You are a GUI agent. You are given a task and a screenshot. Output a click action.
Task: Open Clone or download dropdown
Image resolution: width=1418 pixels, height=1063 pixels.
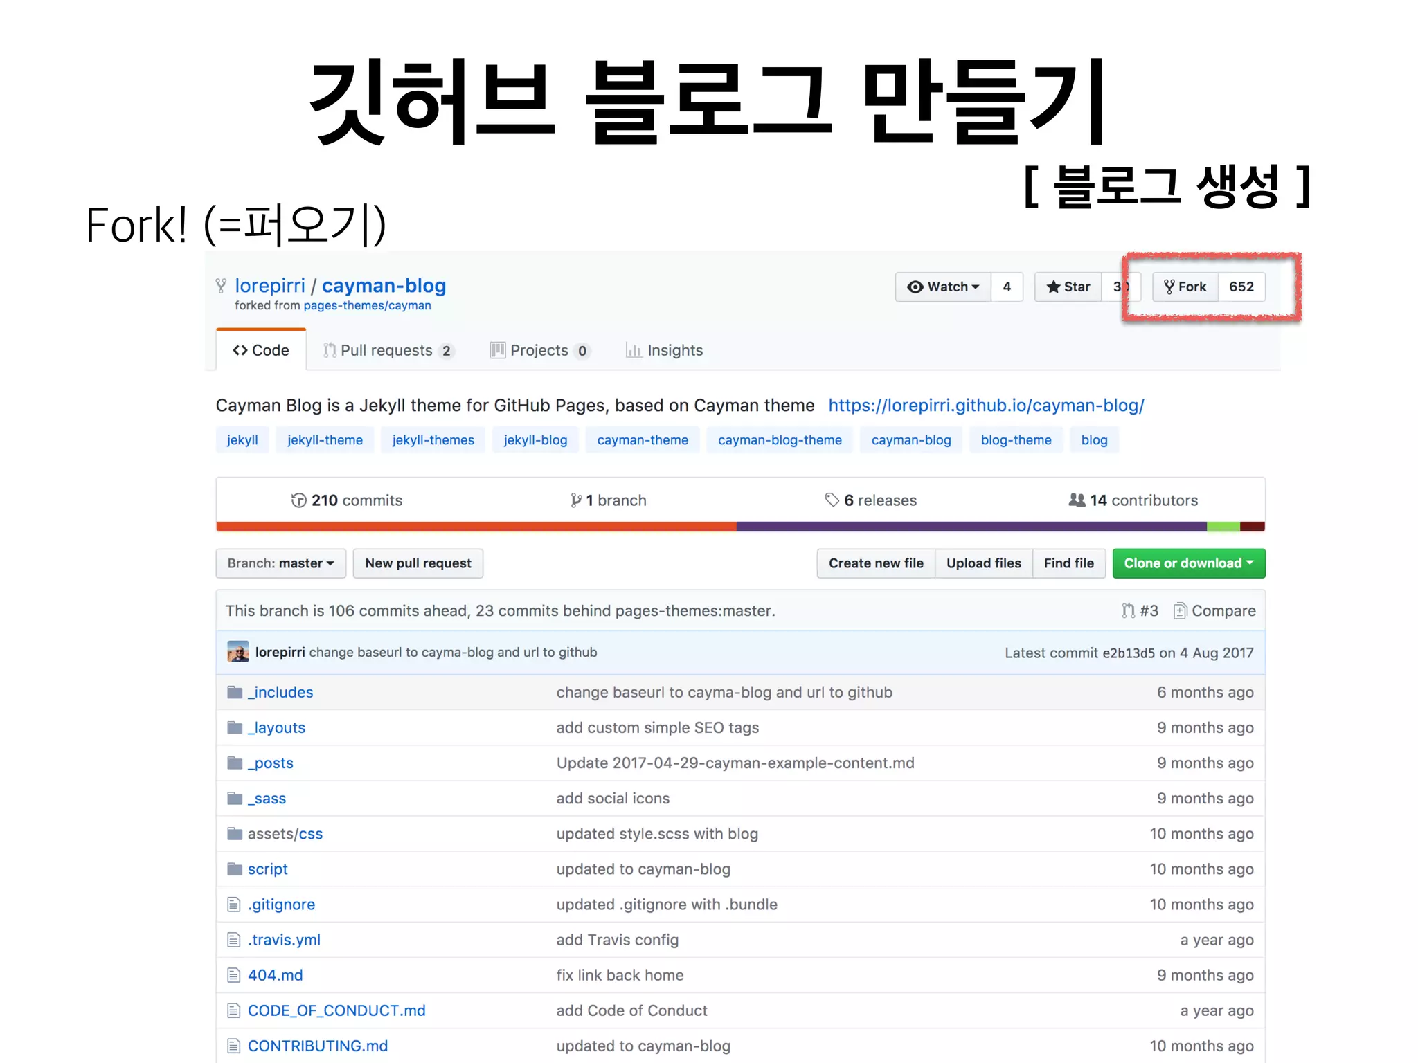tap(1188, 563)
